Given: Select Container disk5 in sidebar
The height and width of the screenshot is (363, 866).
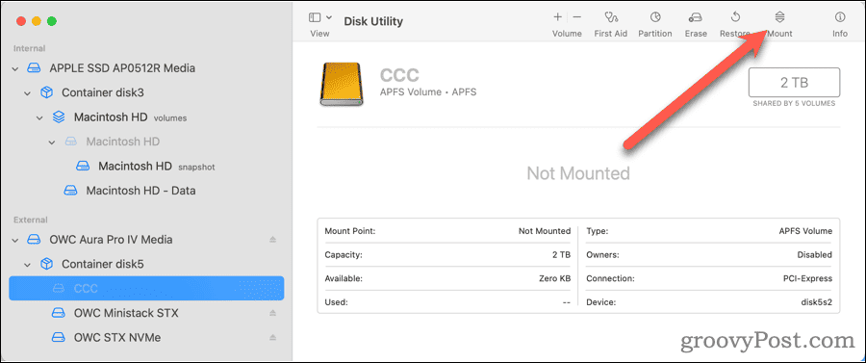Looking at the screenshot, I should pos(103,264).
